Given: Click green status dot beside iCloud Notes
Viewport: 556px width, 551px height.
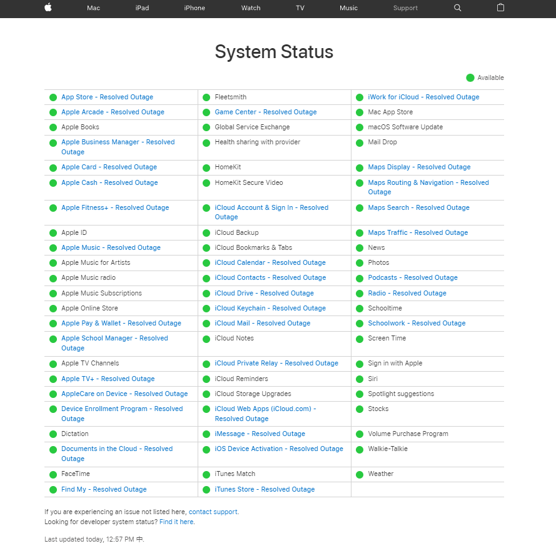Looking at the screenshot, I should point(206,339).
